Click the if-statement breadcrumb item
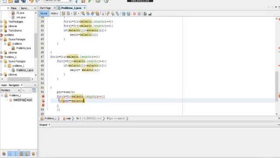The height and width of the screenshot is (158, 280). point(115,118)
